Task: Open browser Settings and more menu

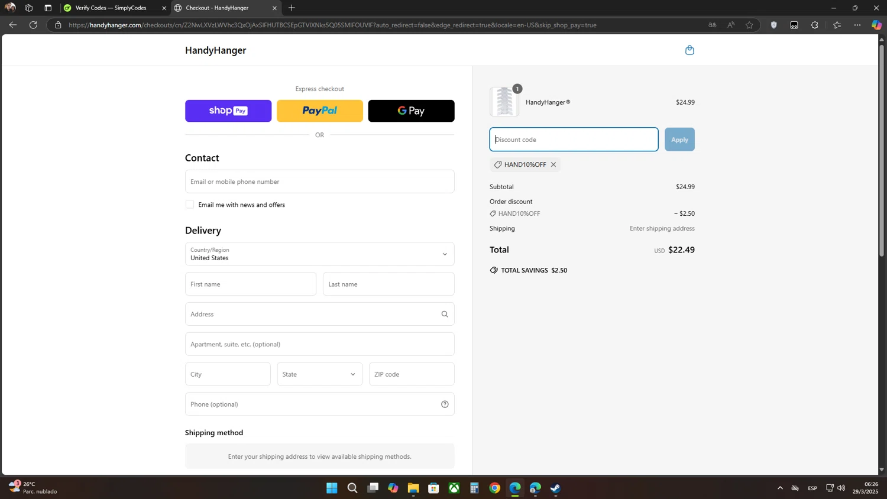Action: [x=857, y=25]
